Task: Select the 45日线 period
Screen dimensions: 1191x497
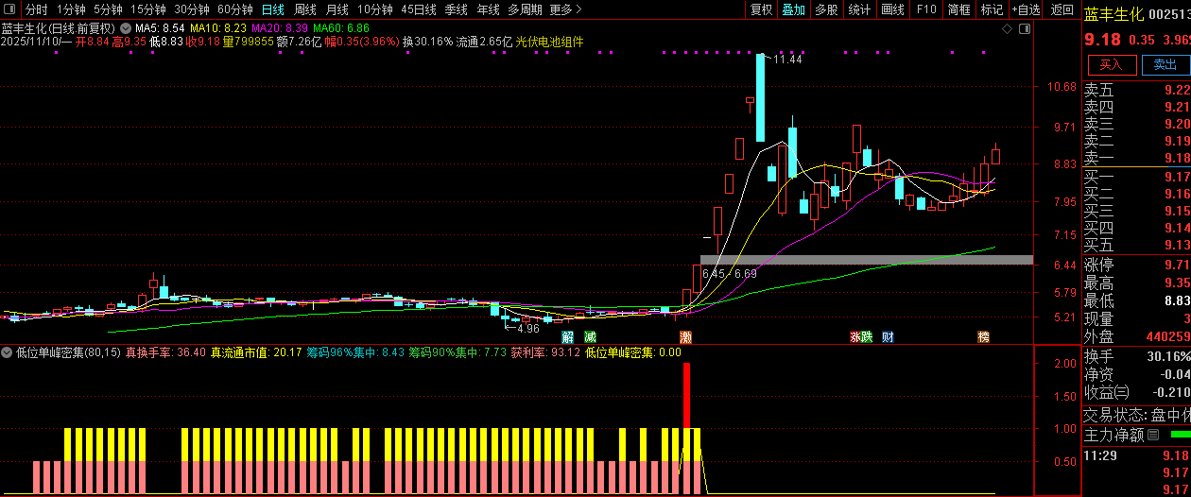Action: pyautogui.click(x=419, y=9)
